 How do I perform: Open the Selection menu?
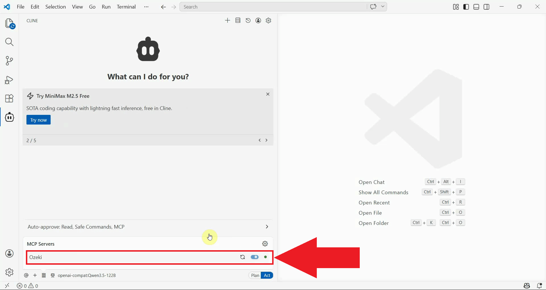55,7
